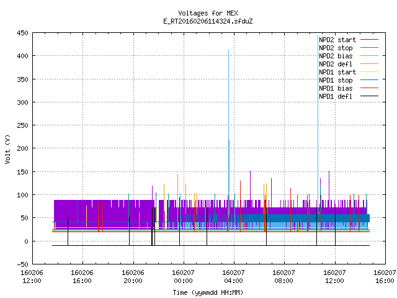
Task: Click the 200 y-axis tick label
Action: click(22, 148)
